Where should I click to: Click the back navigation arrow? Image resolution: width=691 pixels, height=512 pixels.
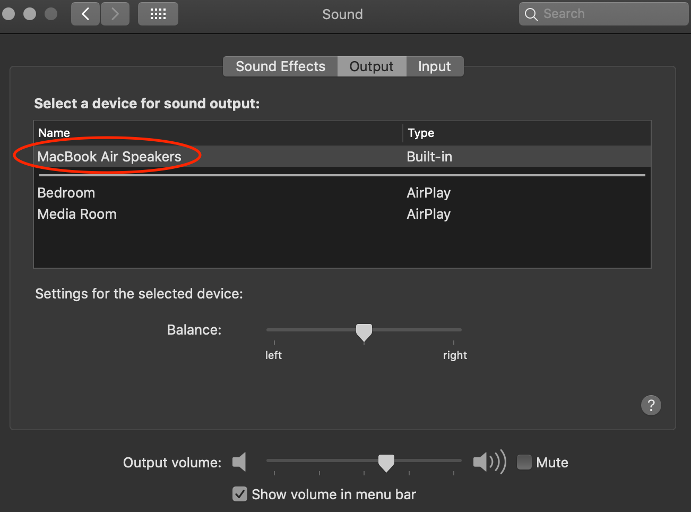(85, 14)
